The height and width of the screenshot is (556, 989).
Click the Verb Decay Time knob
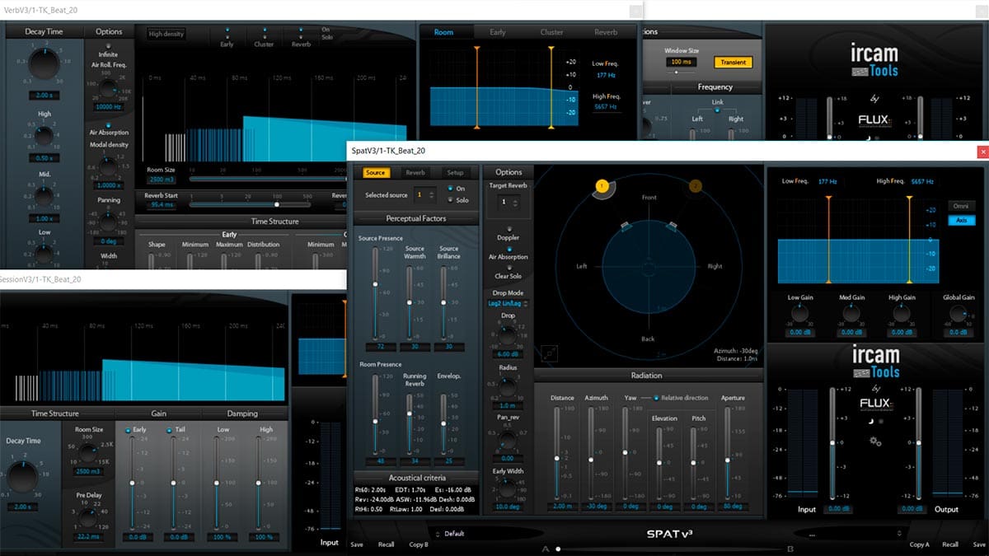click(45, 63)
